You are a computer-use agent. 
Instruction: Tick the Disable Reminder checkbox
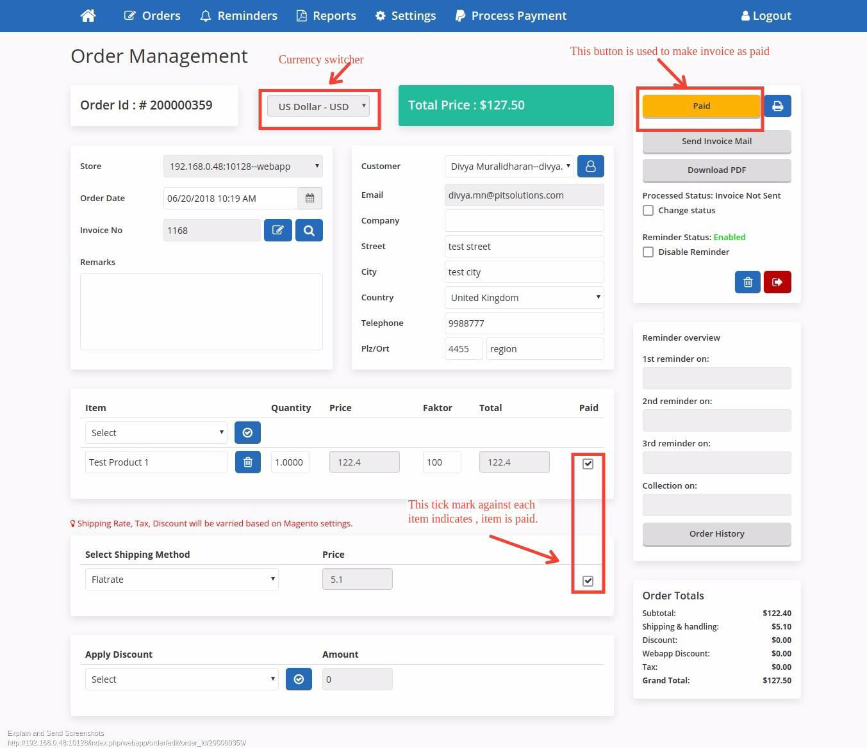point(648,252)
